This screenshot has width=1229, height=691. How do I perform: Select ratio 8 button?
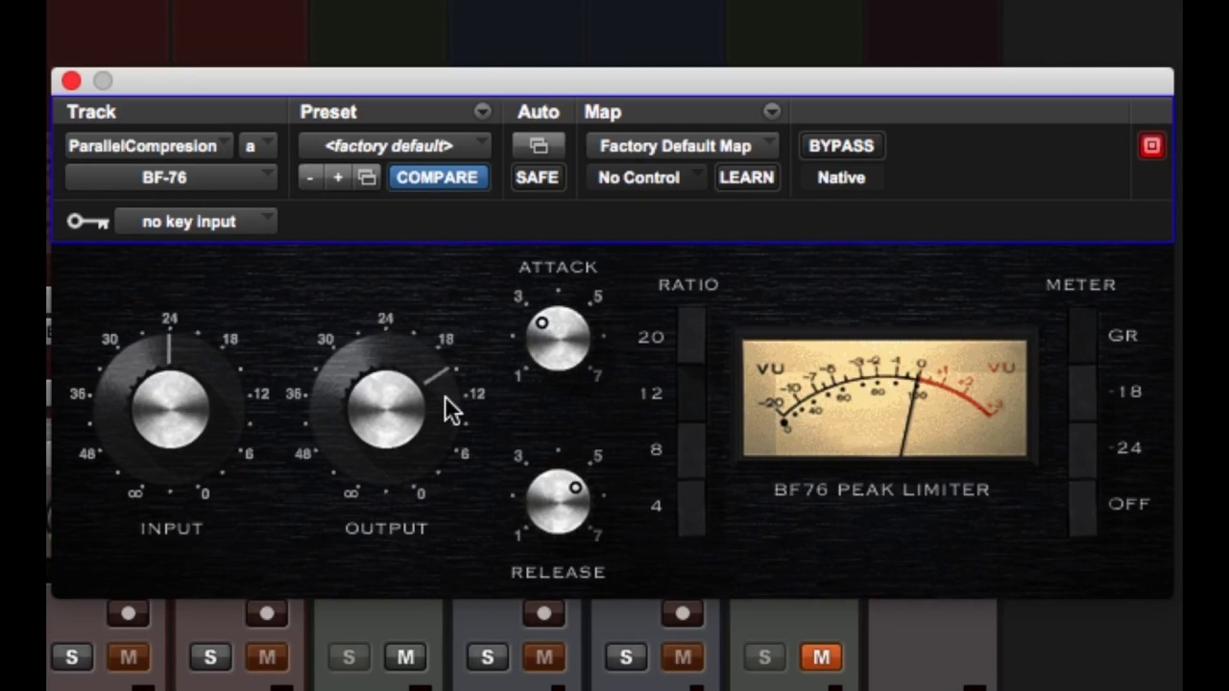(x=690, y=449)
